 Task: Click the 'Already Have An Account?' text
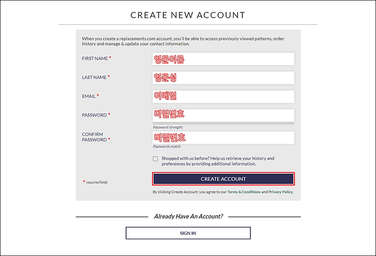(188, 217)
